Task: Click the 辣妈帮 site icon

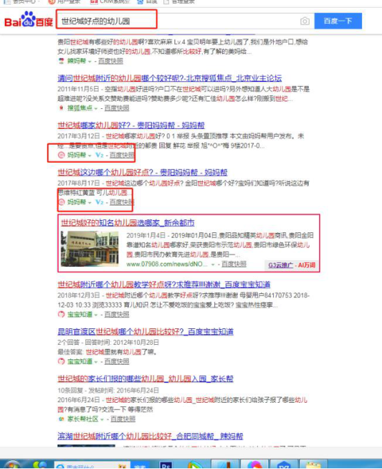Action: point(61,61)
